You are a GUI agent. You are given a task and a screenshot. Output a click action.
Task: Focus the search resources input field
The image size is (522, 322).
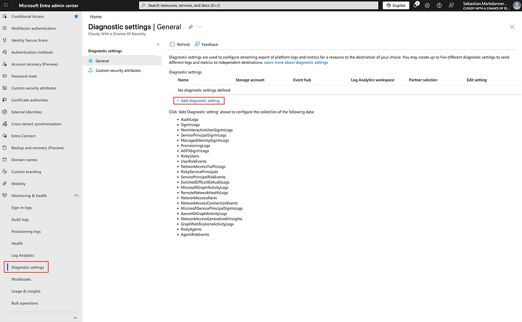[258, 5]
